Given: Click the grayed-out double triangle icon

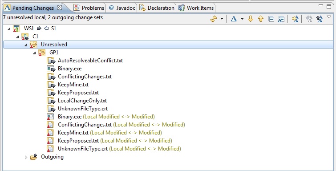Looking at the screenshot, I should pyautogui.click(x=309, y=19).
